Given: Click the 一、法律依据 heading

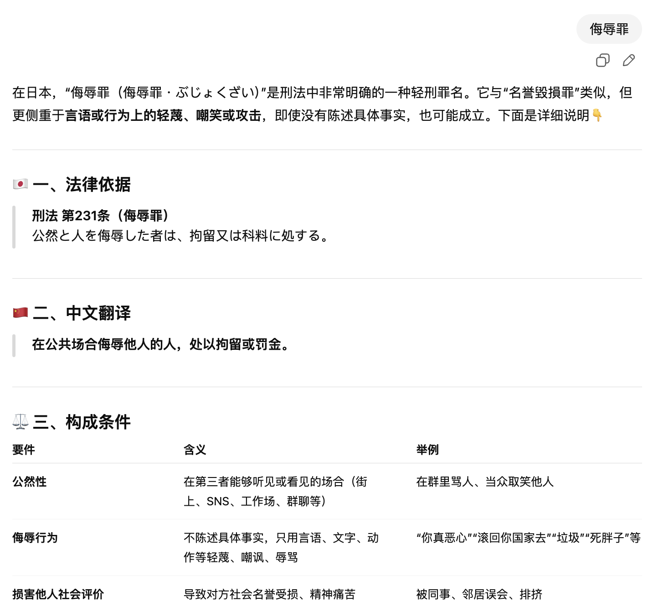Looking at the screenshot, I should point(82,185).
